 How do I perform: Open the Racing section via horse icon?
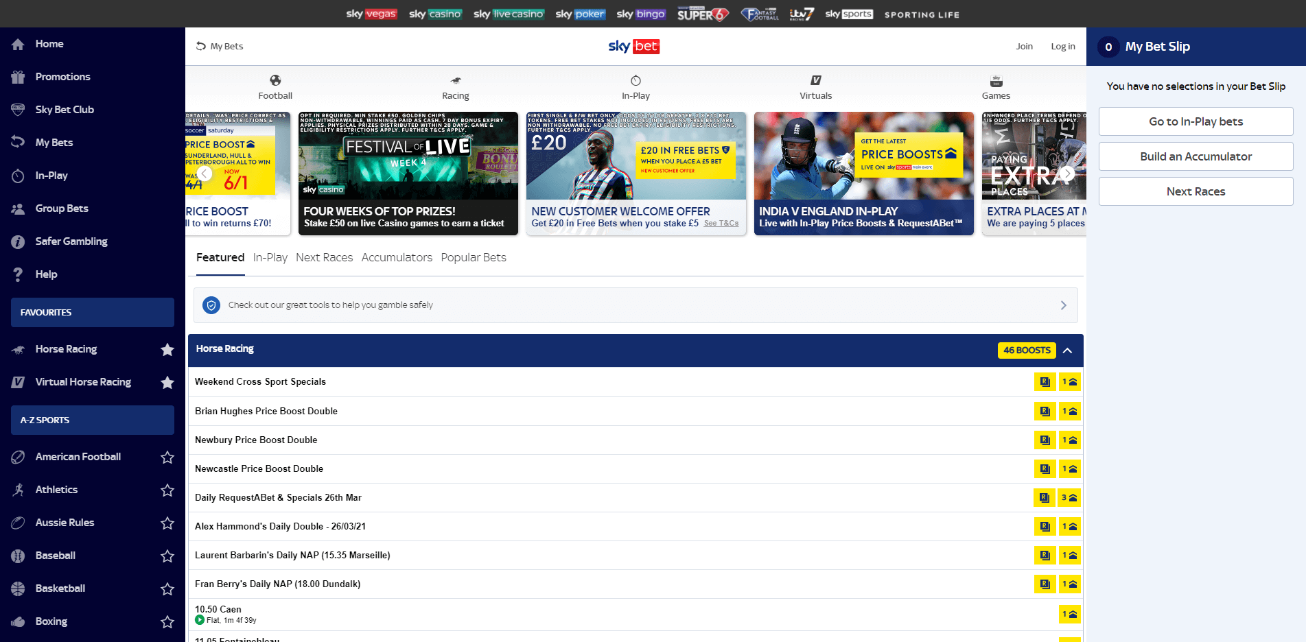coord(455,80)
